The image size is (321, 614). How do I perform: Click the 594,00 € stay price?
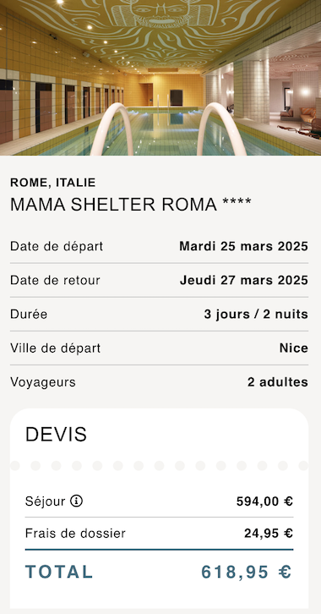coord(264,502)
